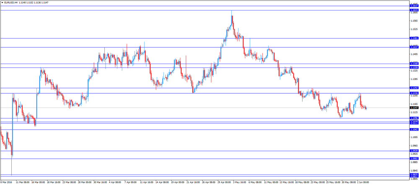
Task: Click the 13 May 16:00 time label
Action: [x=286, y=182]
